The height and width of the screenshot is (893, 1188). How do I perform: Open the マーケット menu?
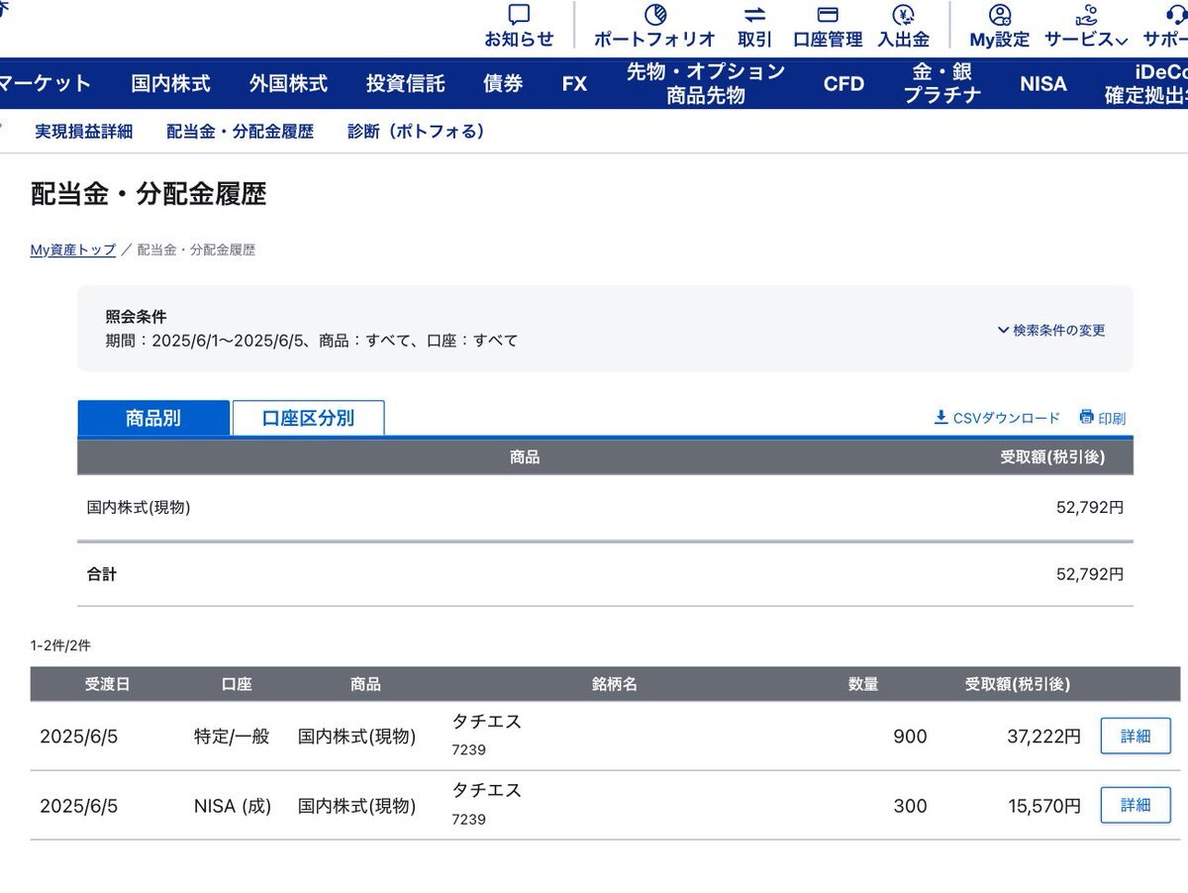pos(44,84)
